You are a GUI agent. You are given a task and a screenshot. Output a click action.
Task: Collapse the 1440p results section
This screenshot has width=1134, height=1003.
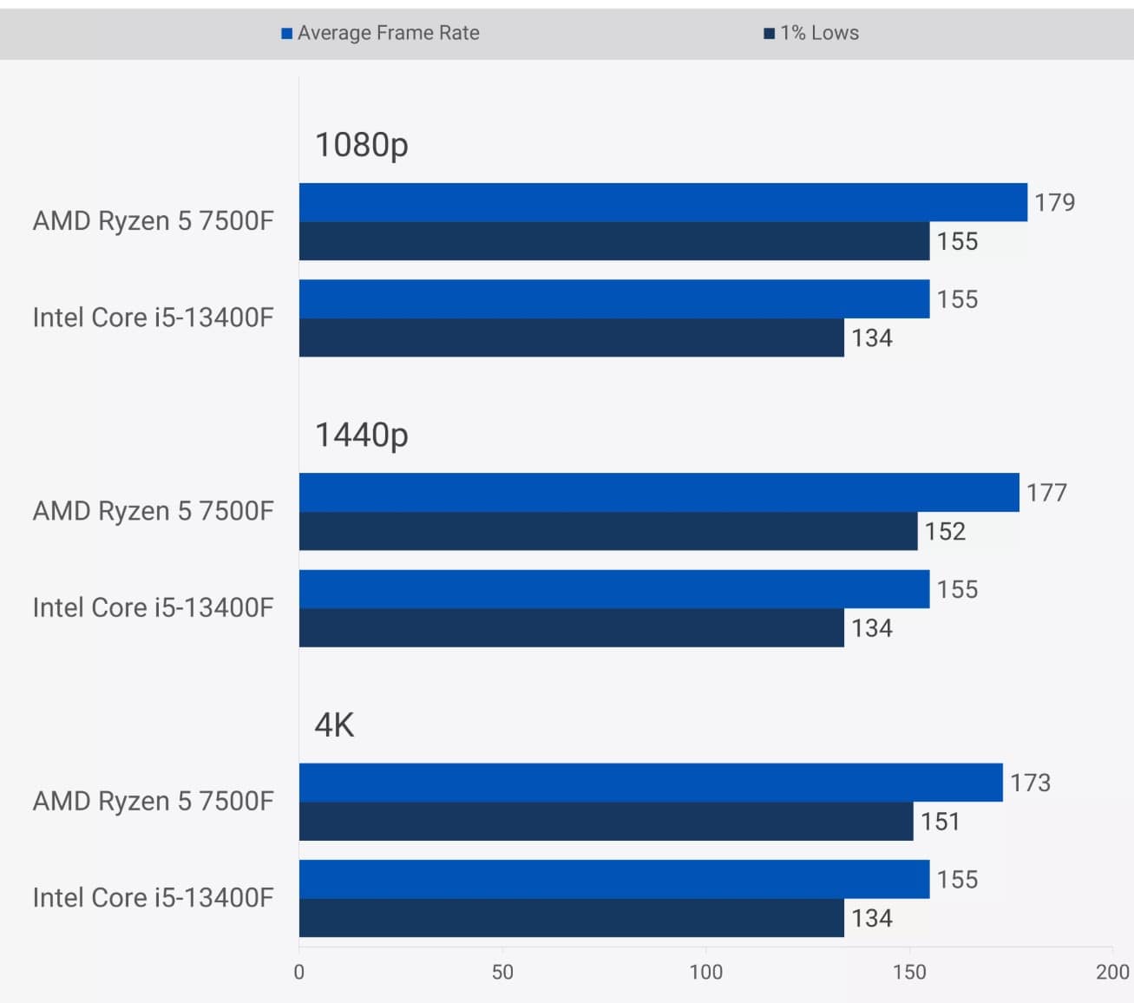click(x=361, y=436)
